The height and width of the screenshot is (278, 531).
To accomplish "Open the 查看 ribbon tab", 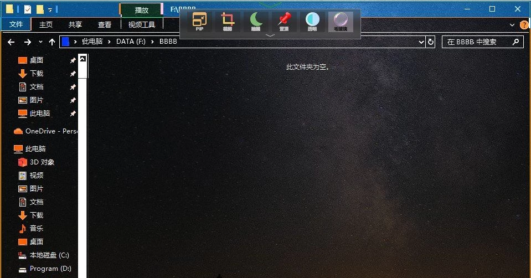I will (x=105, y=24).
